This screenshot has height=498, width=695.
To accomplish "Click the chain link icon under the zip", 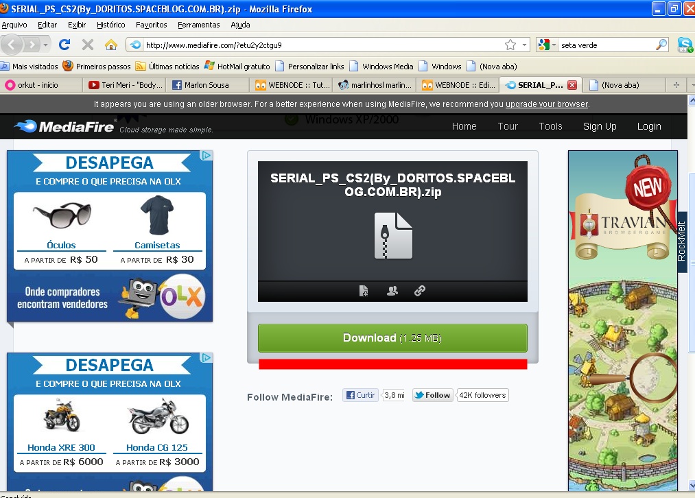I will [420, 291].
